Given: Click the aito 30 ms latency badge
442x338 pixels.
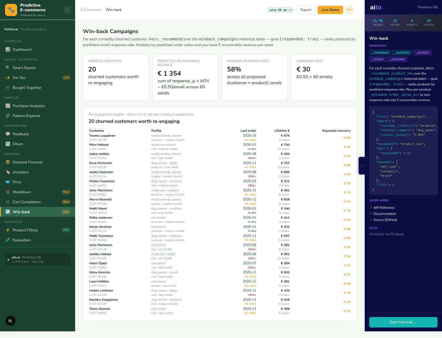Looking at the screenshot, I should [x=280, y=10].
